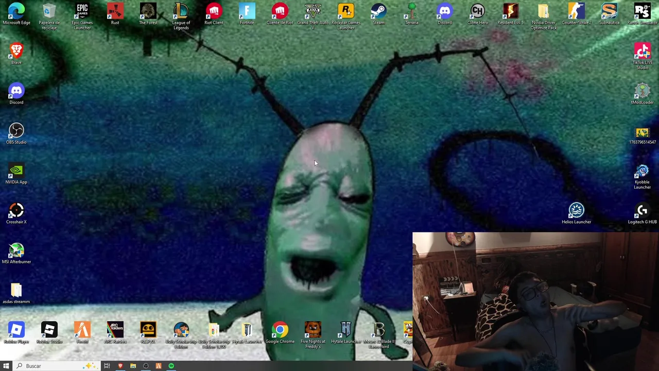659x371 pixels.
Task: Open Spotify from the taskbar
Action: click(171, 366)
